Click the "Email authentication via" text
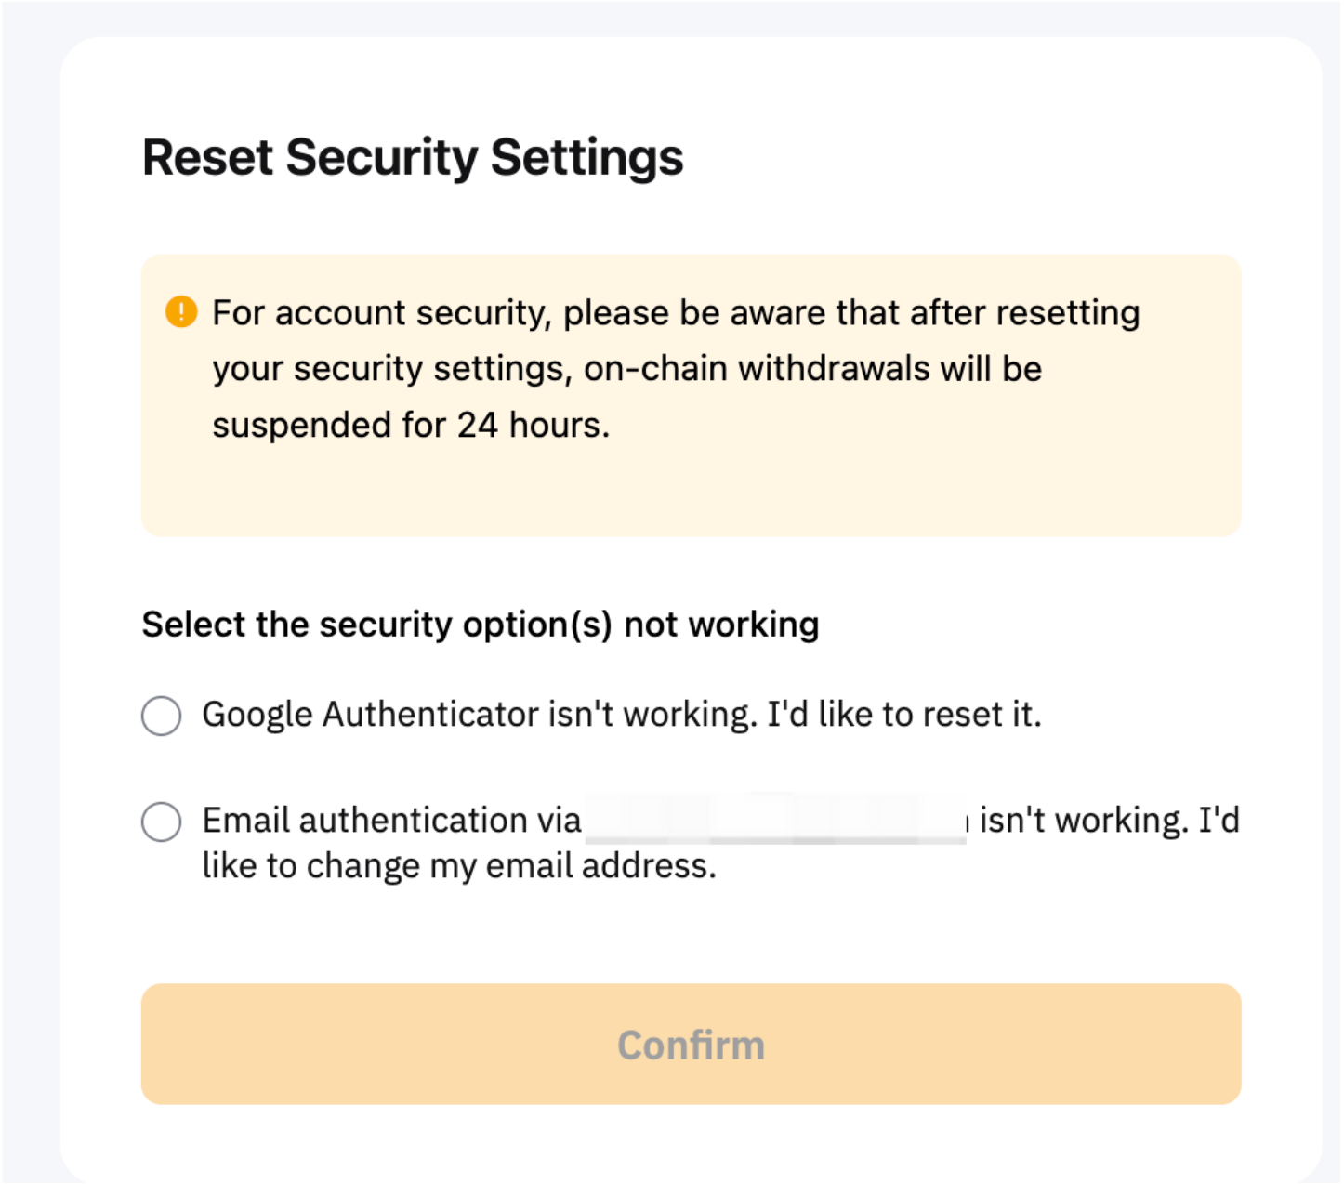Screen dimensions: 1344x1184 tap(391, 821)
